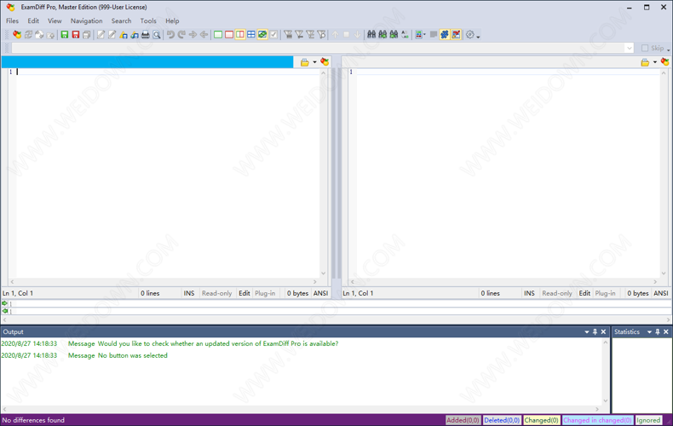Screen dimensions: 673x426
Task: Open the Files menu
Action: (12, 20)
